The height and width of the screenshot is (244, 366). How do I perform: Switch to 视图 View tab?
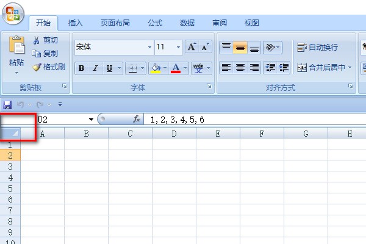(x=252, y=23)
